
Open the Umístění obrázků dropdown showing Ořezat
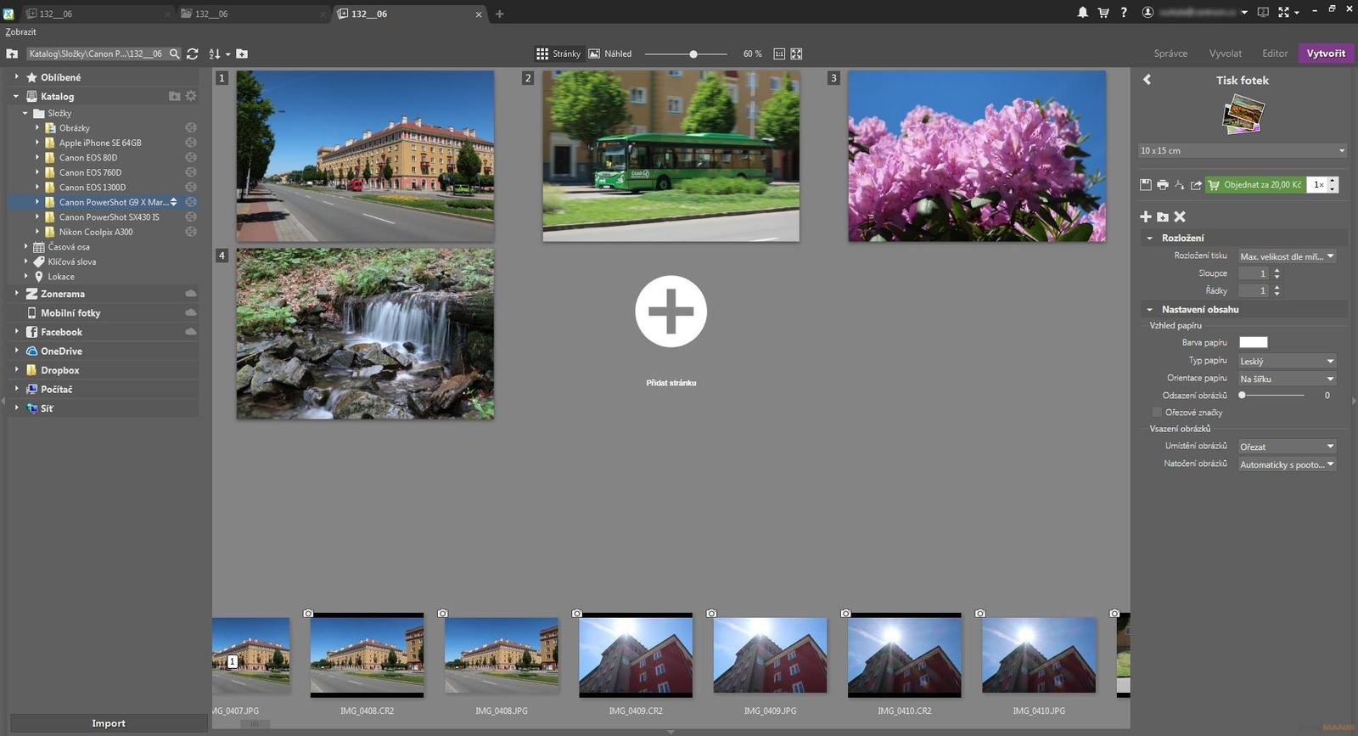tap(1287, 447)
